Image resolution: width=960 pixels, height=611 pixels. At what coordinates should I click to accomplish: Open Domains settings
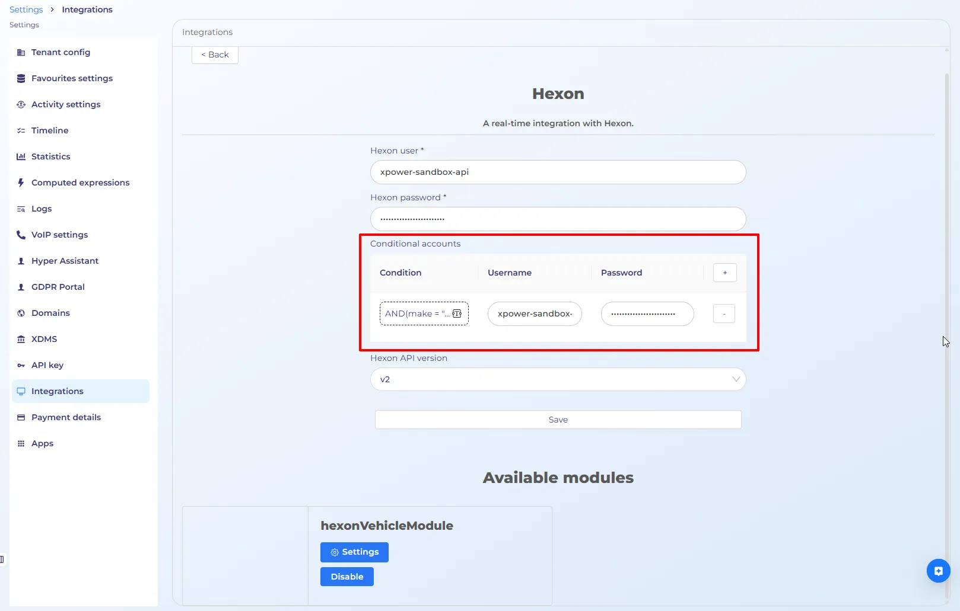tap(81, 313)
